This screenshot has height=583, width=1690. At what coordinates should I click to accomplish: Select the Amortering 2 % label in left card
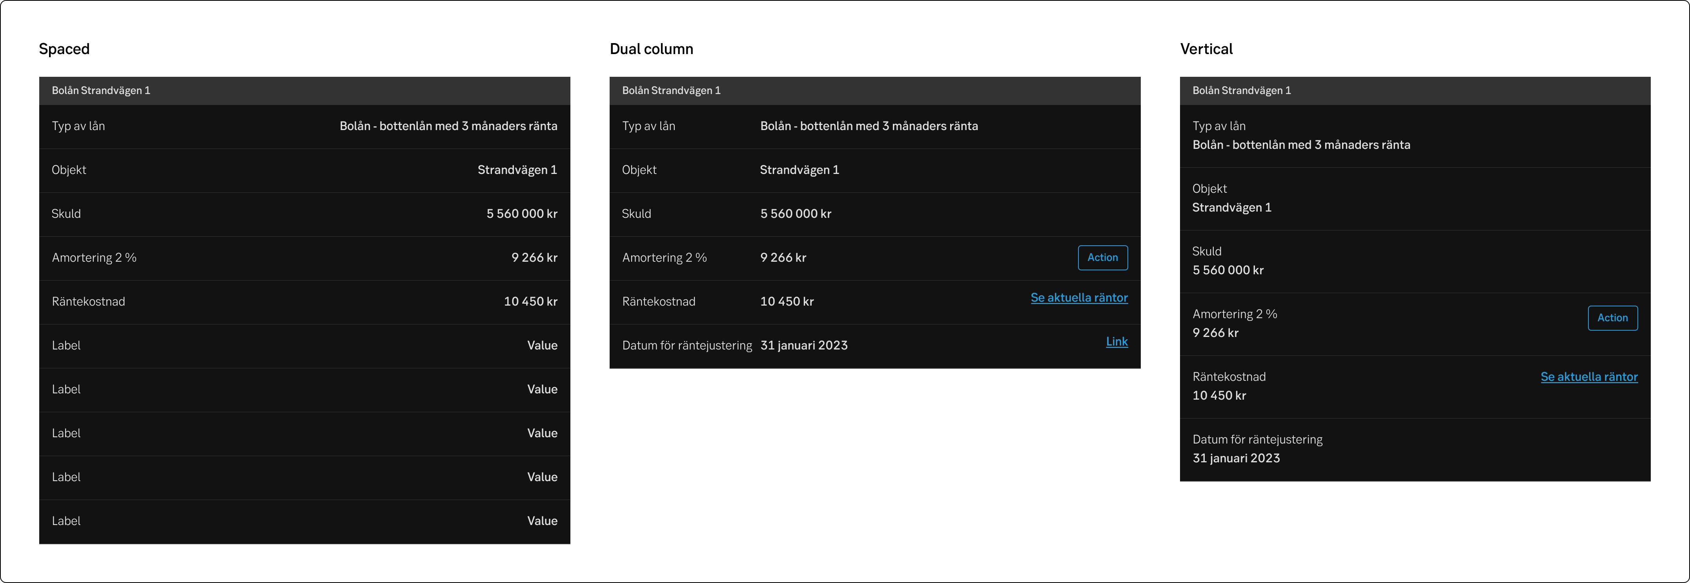tap(95, 257)
